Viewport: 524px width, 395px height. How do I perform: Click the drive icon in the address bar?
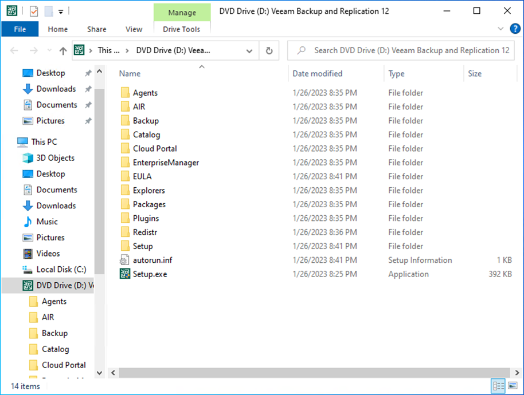coord(79,50)
